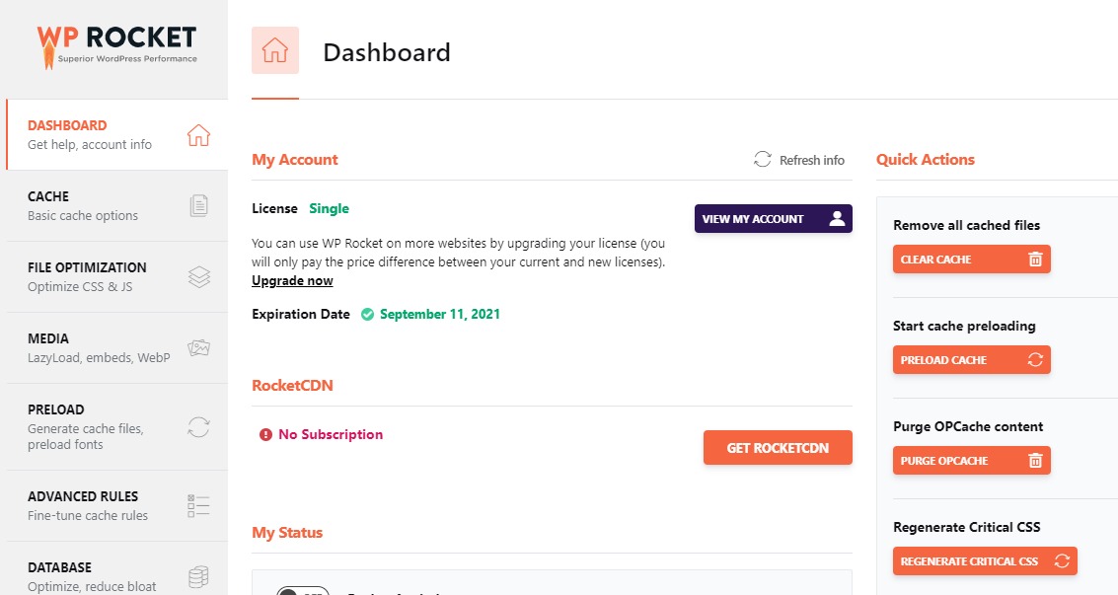This screenshot has height=595, width=1118.
Task: Click the File Optimization layers icon
Action: click(199, 277)
